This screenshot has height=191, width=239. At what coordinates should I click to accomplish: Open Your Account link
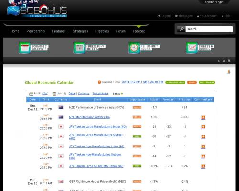pyautogui.click(x=207, y=16)
